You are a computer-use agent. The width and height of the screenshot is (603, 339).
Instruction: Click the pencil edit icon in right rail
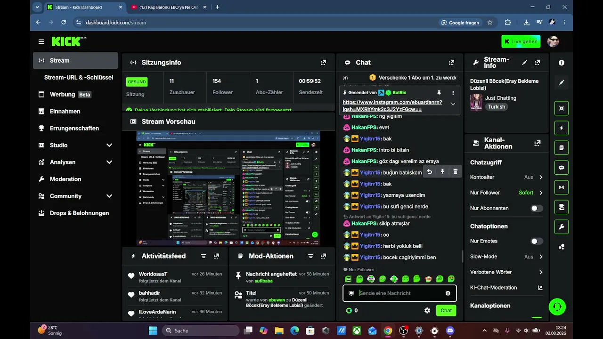(x=561, y=82)
